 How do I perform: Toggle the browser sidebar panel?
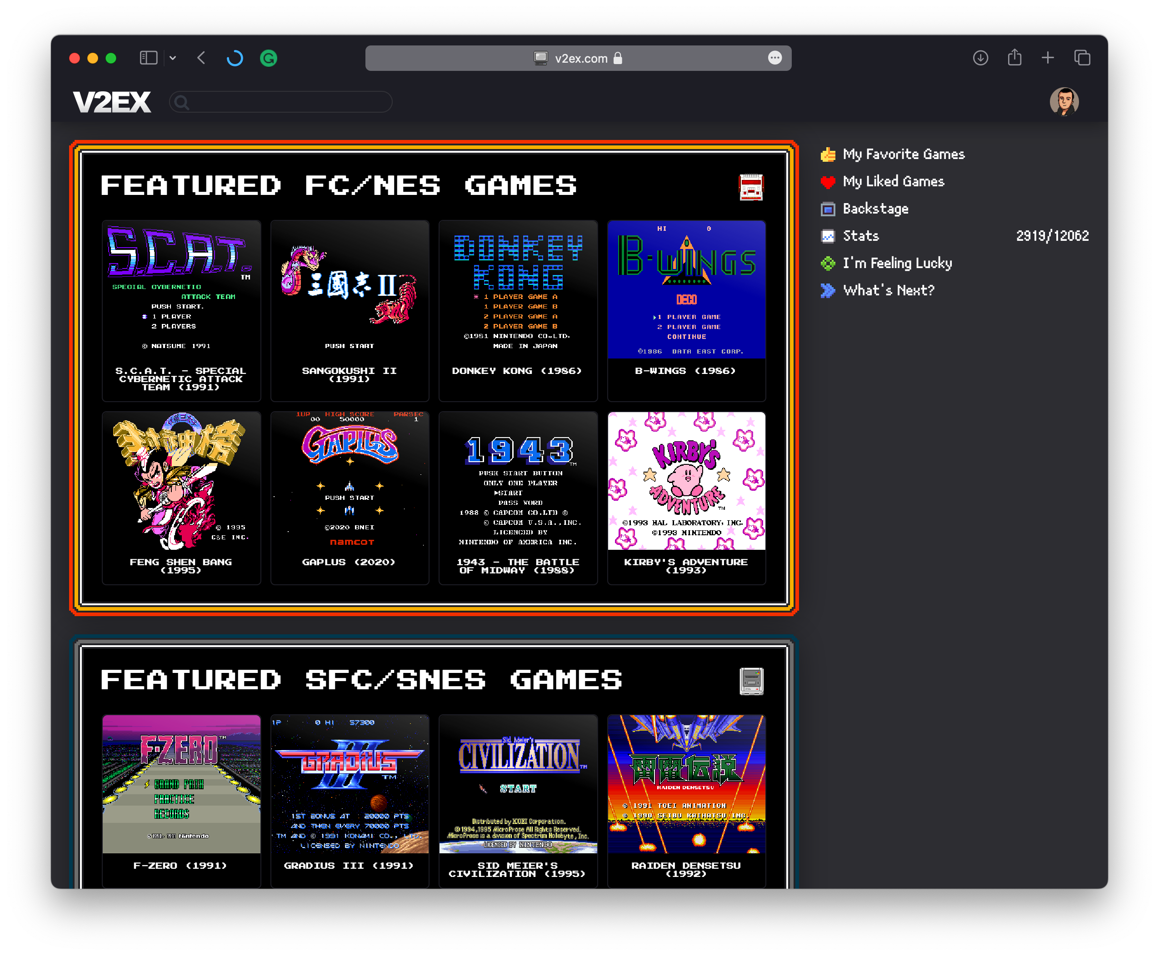(x=148, y=57)
